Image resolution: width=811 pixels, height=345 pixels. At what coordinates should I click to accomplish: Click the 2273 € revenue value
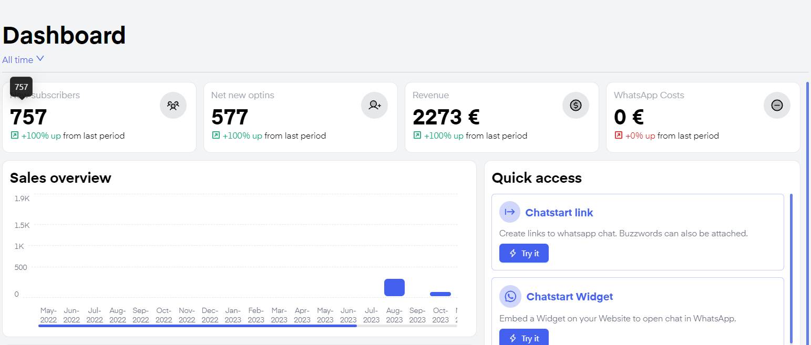446,117
